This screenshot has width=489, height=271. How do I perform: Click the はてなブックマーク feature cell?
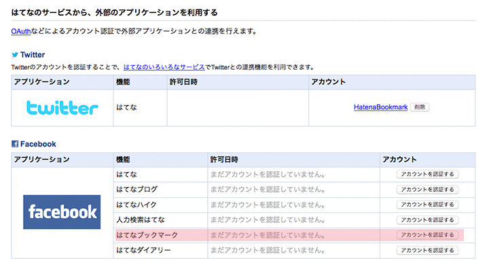pos(160,235)
